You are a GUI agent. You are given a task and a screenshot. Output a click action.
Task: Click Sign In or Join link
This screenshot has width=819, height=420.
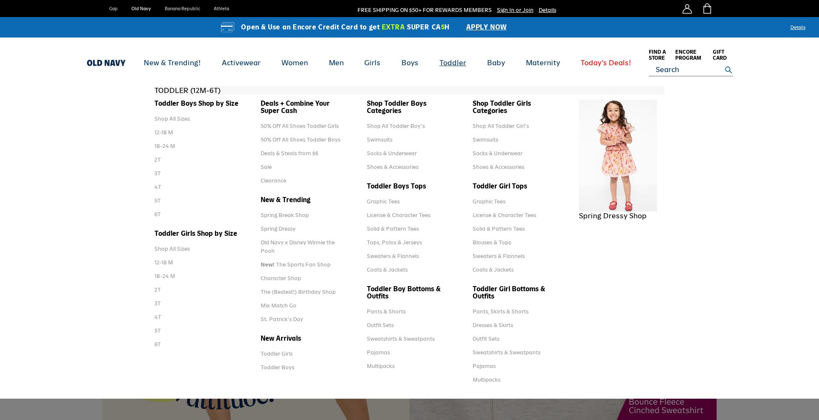pos(515,10)
